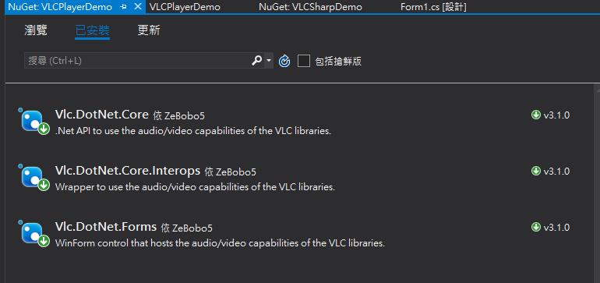Click installed version icon for Vlc.DotNet.Core.Interops
The width and height of the screenshot is (600, 283).
[536, 172]
